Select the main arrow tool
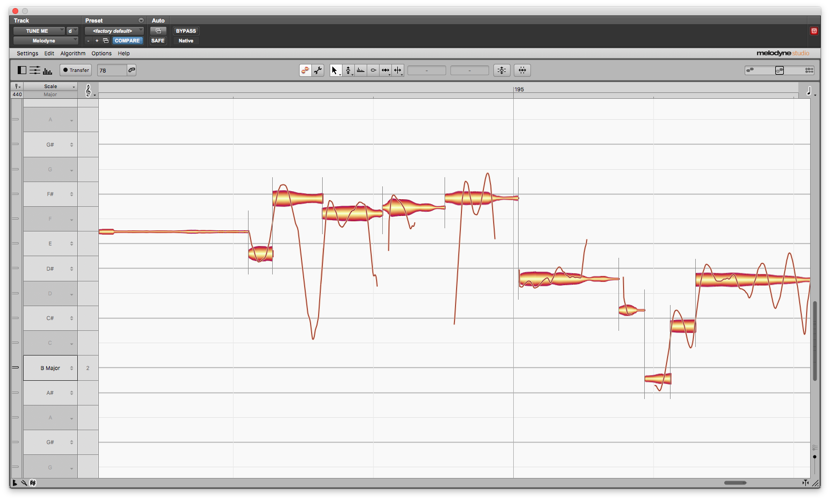This screenshot has height=500, width=830. pos(336,70)
